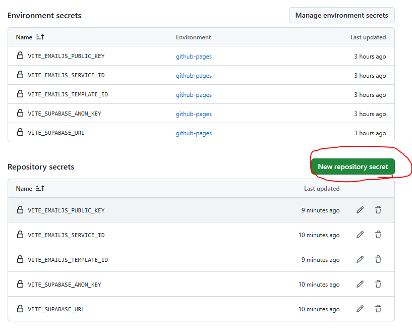Click lock icon of environment VITE_EMAILJS_PUBLIC_KEY
The width and height of the screenshot is (412, 335).
pyautogui.click(x=20, y=55)
